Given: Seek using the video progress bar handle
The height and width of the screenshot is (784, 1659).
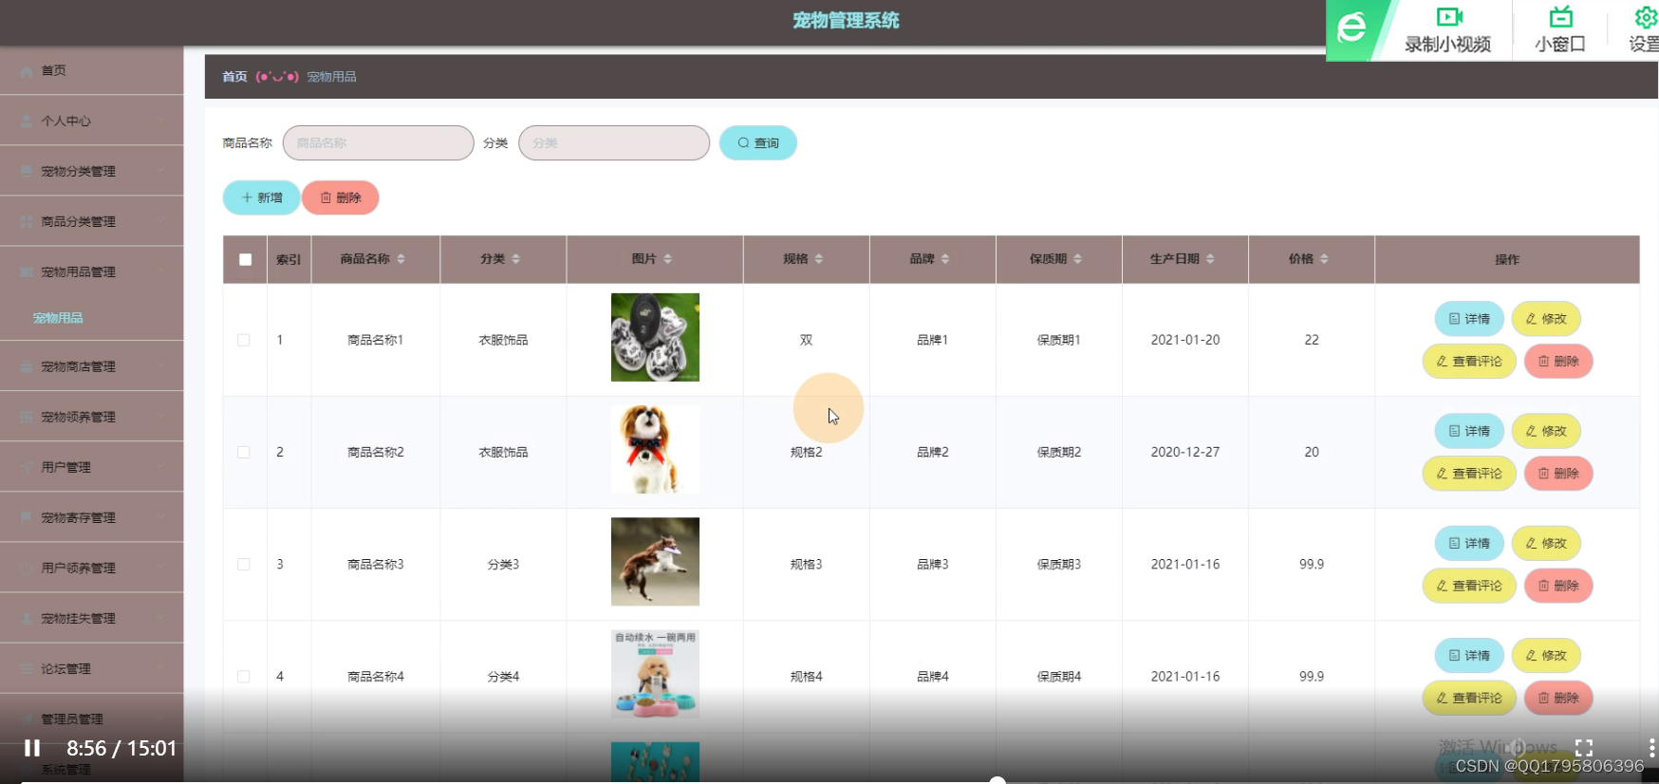Looking at the screenshot, I should [997, 780].
